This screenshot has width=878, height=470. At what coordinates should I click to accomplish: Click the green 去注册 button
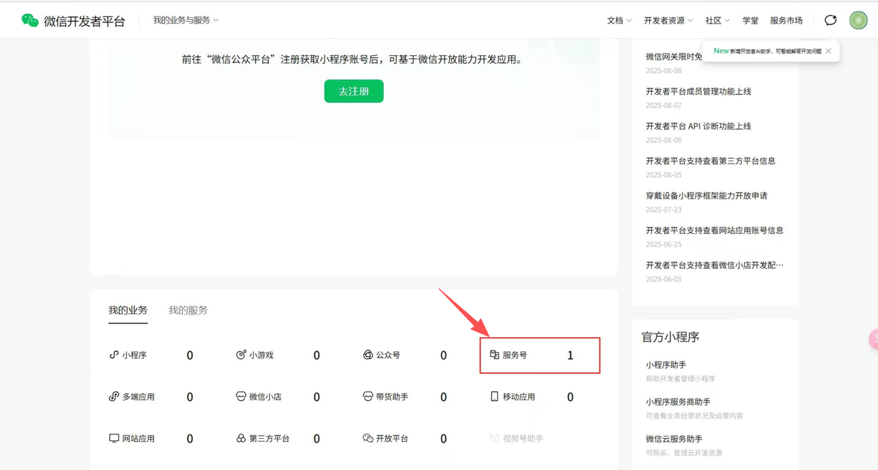pyautogui.click(x=354, y=91)
